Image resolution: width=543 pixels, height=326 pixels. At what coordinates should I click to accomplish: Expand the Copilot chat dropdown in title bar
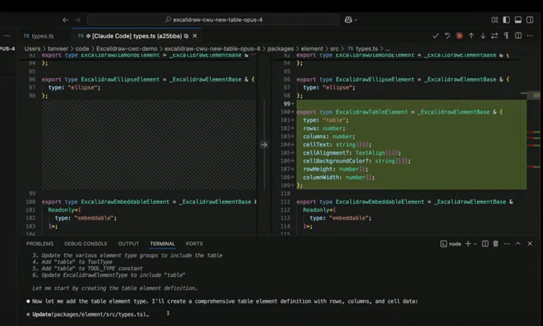point(355,20)
